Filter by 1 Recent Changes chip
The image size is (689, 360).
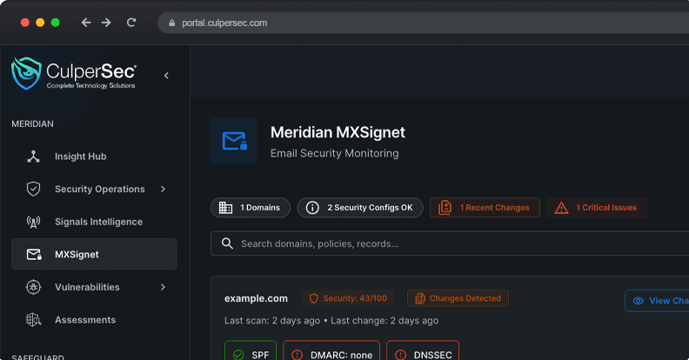(485, 208)
